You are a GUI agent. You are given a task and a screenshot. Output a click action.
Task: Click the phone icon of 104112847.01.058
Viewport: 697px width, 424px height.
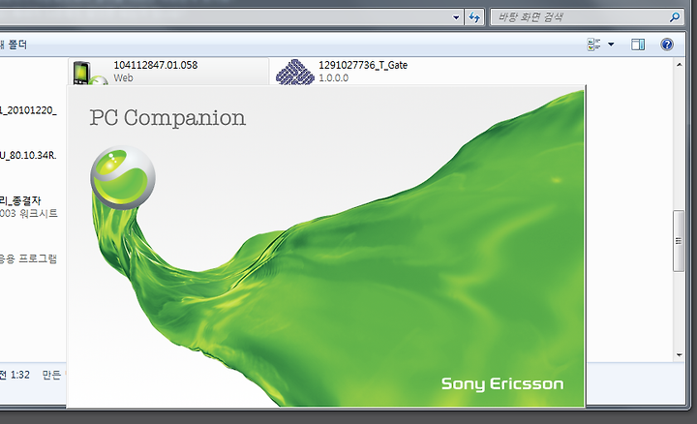click(89, 74)
